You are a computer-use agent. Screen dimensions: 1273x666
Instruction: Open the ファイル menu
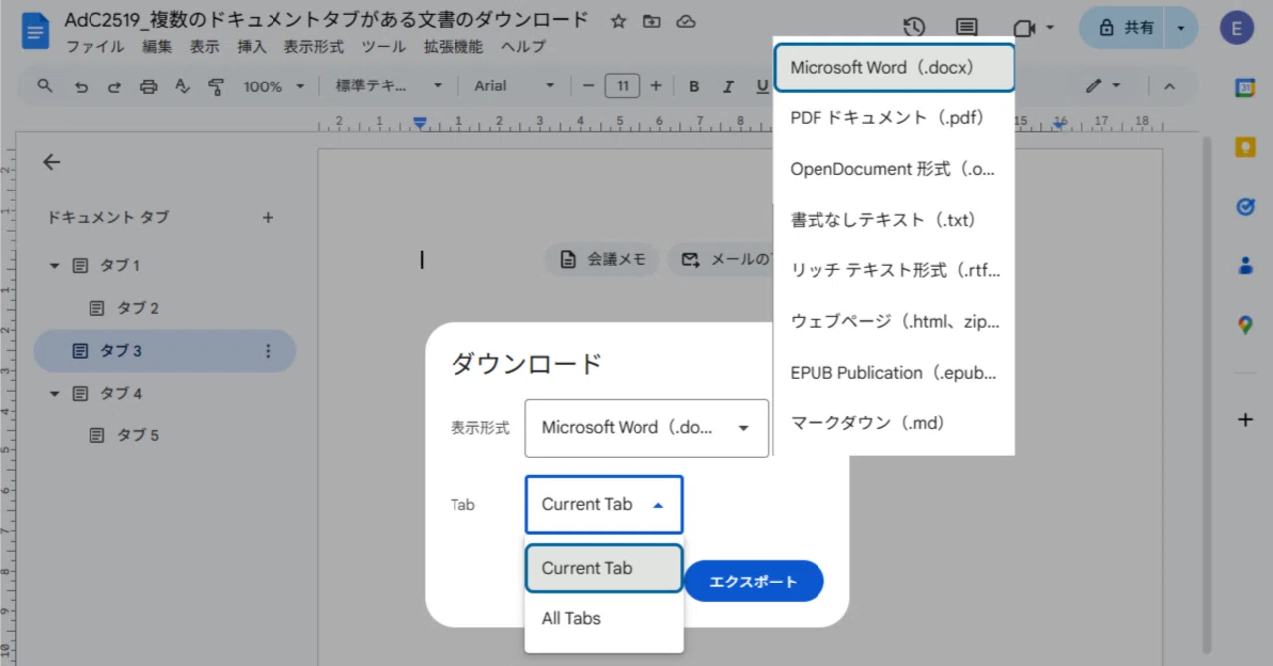pyautogui.click(x=94, y=47)
